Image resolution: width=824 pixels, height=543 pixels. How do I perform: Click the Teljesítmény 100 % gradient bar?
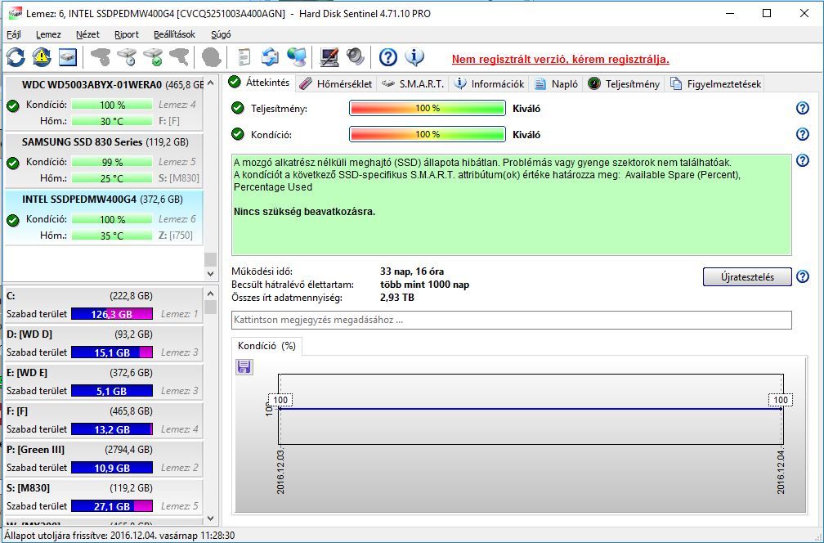pos(428,108)
